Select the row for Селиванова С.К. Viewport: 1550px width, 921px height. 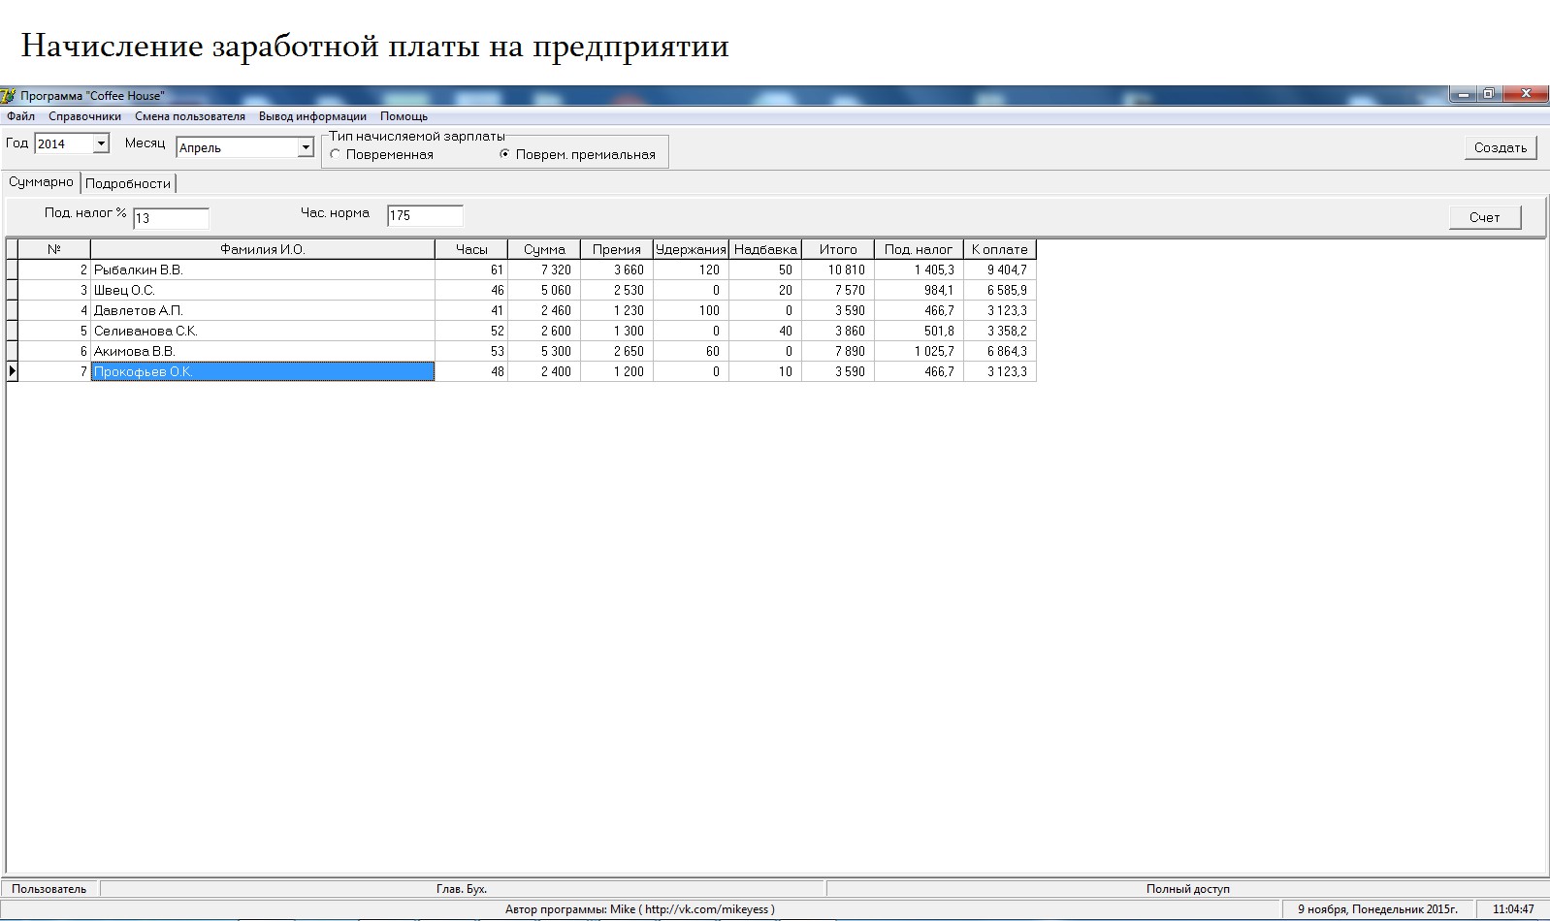coord(522,331)
